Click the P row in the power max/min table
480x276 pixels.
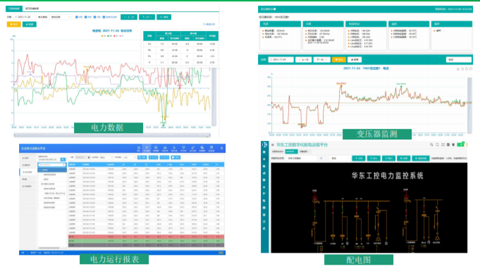point(180,63)
